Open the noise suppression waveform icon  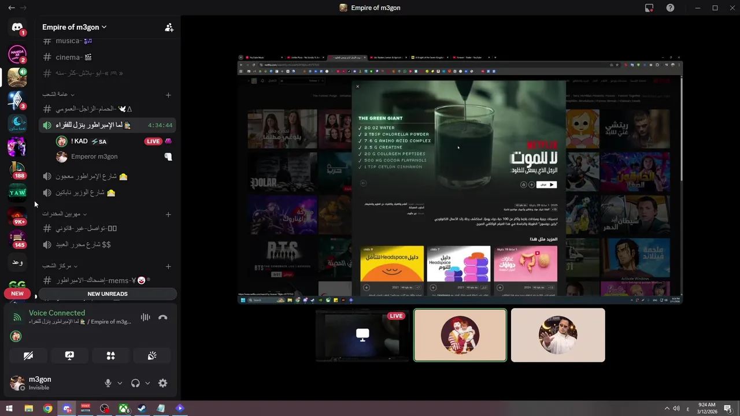pos(145,317)
